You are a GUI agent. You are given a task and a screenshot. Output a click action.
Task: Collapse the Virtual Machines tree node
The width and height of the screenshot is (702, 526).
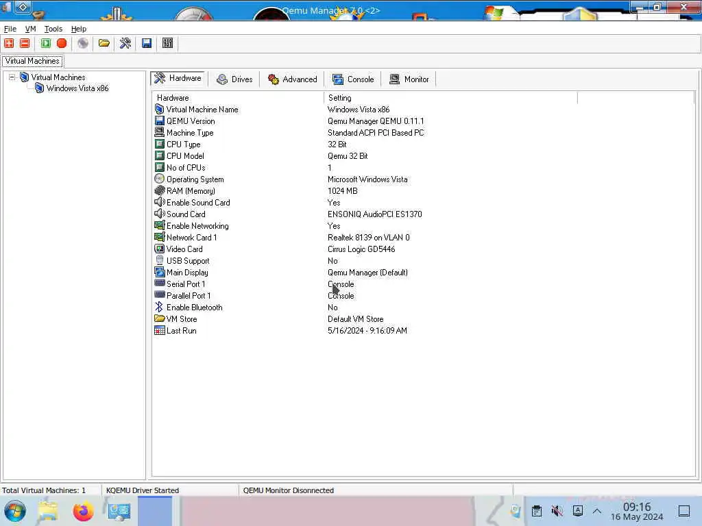click(12, 77)
